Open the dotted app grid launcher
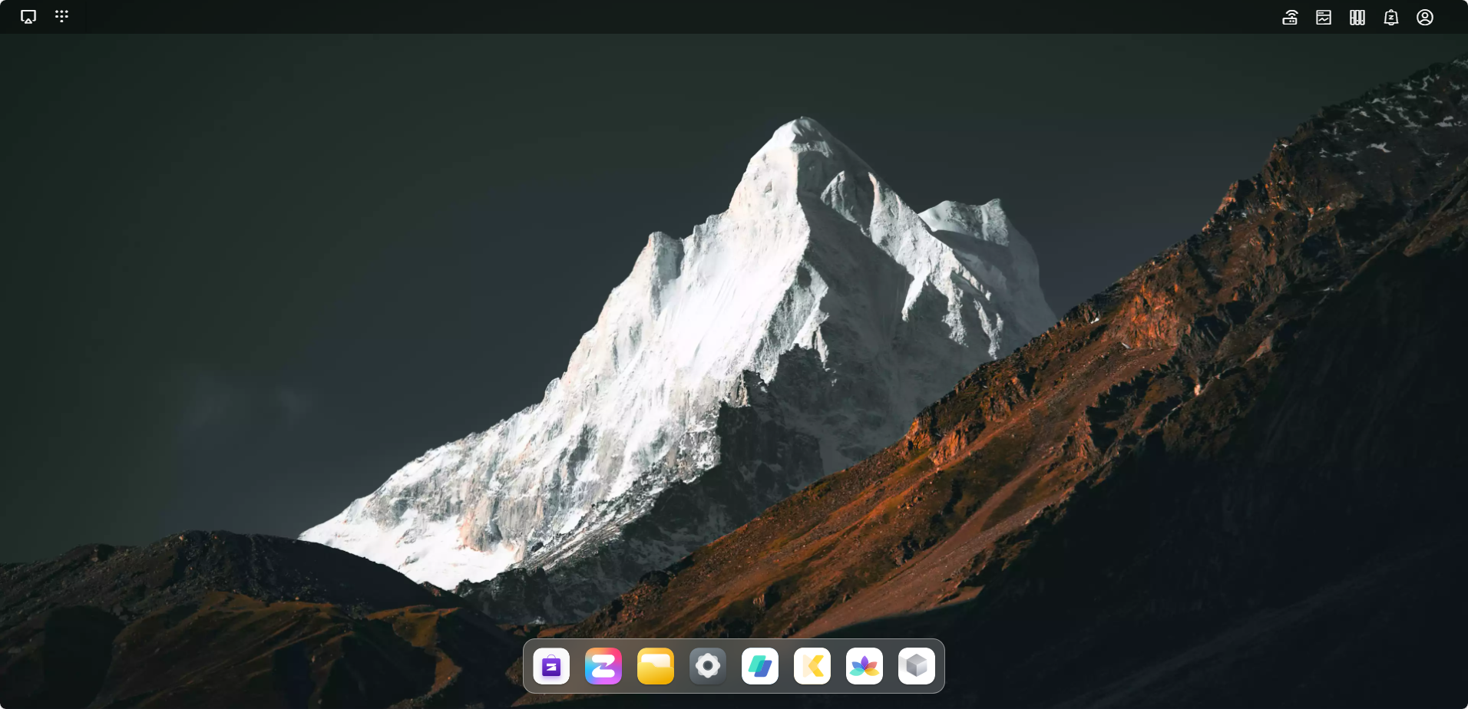This screenshot has height=709, width=1468. coord(62,16)
